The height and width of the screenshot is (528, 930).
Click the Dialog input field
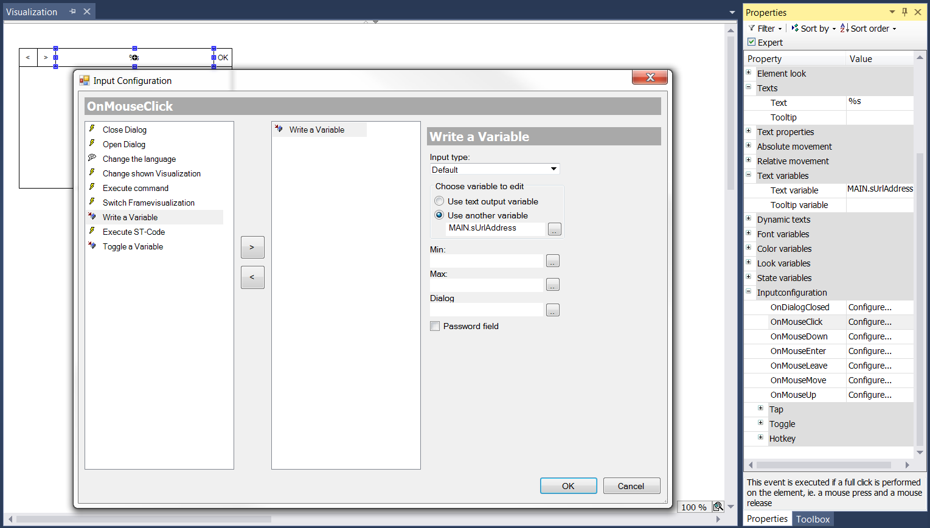[x=486, y=310]
